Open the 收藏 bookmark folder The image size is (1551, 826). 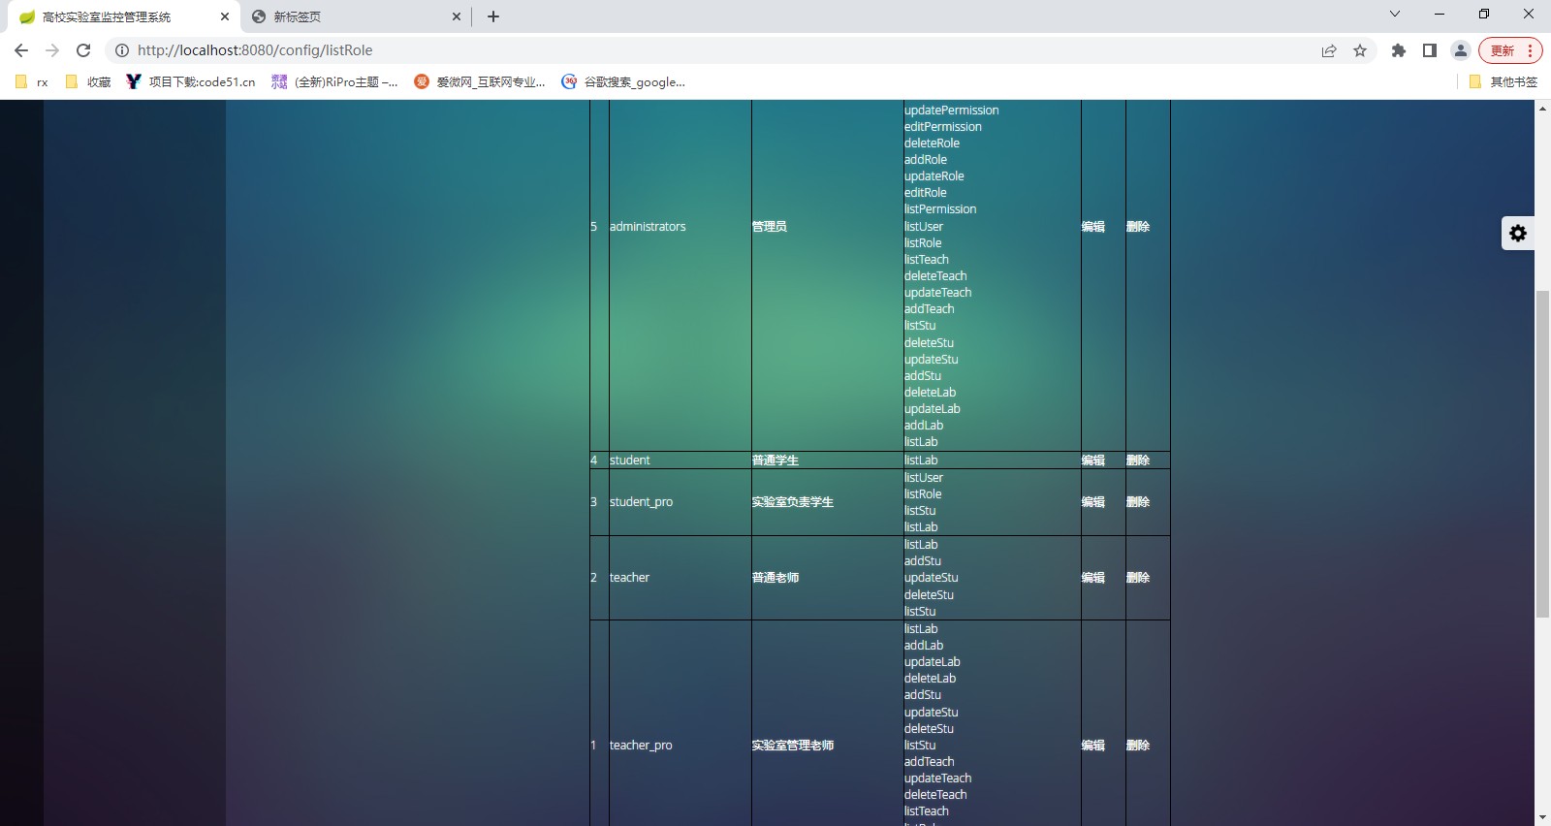(x=88, y=82)
